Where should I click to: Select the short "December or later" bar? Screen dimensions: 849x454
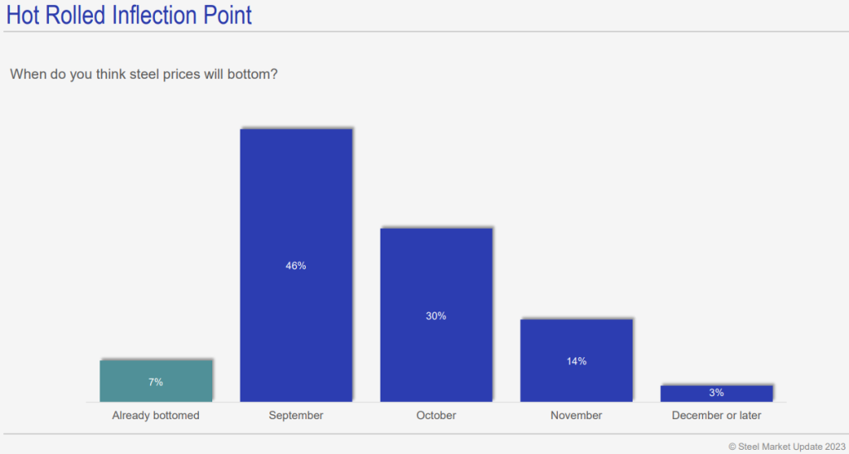pos(716,394)
